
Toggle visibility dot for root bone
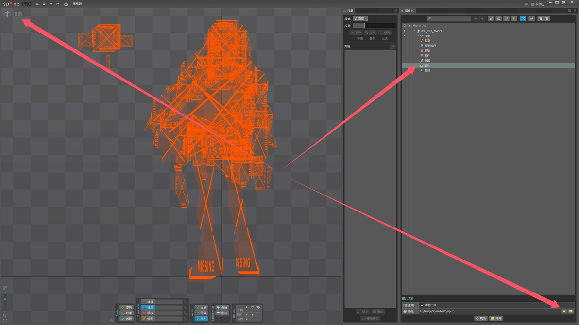coord(404,36)
